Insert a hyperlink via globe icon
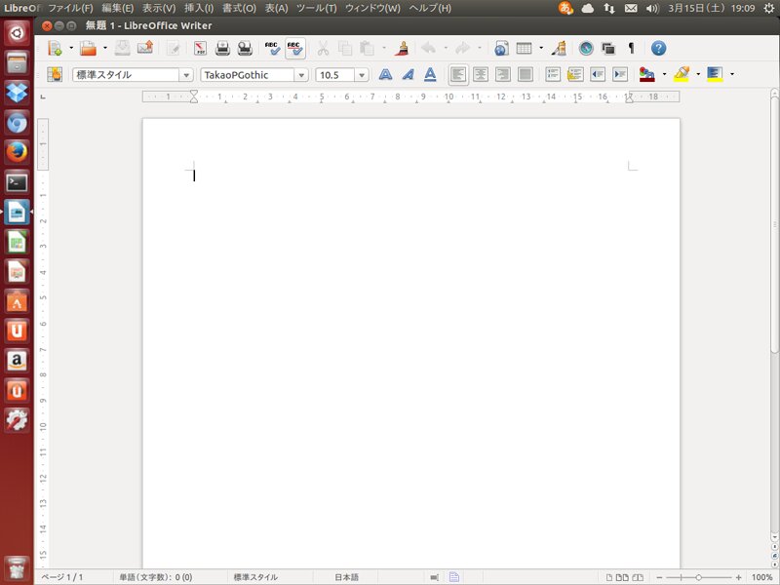 pyautogui.click(x=501, y=48)
